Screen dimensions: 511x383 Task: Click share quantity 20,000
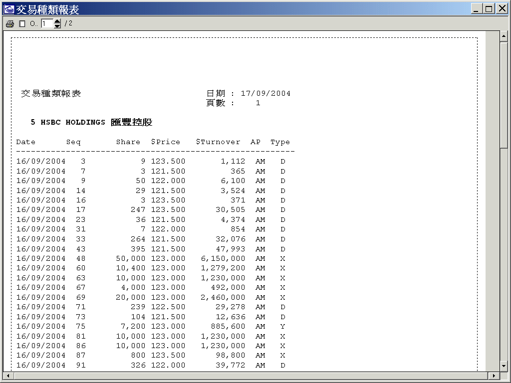[x=131, y=297]
